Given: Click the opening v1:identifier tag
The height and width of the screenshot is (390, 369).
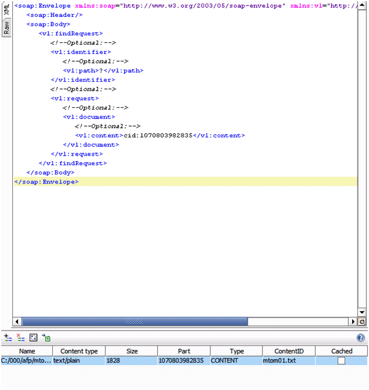Looking at the screenshot, I should point(81,52).
